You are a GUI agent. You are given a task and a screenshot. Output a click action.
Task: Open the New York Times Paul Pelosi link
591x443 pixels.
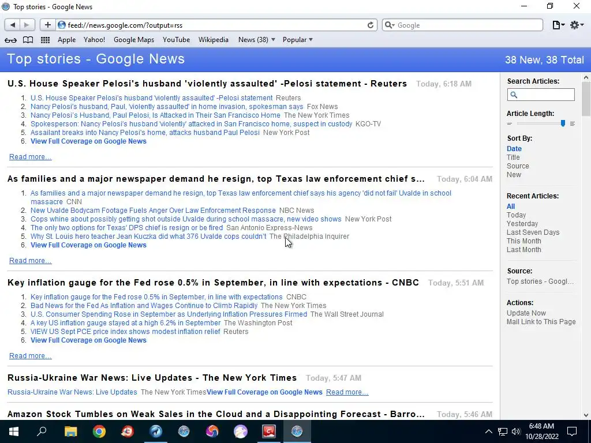(x=155, y=115)
